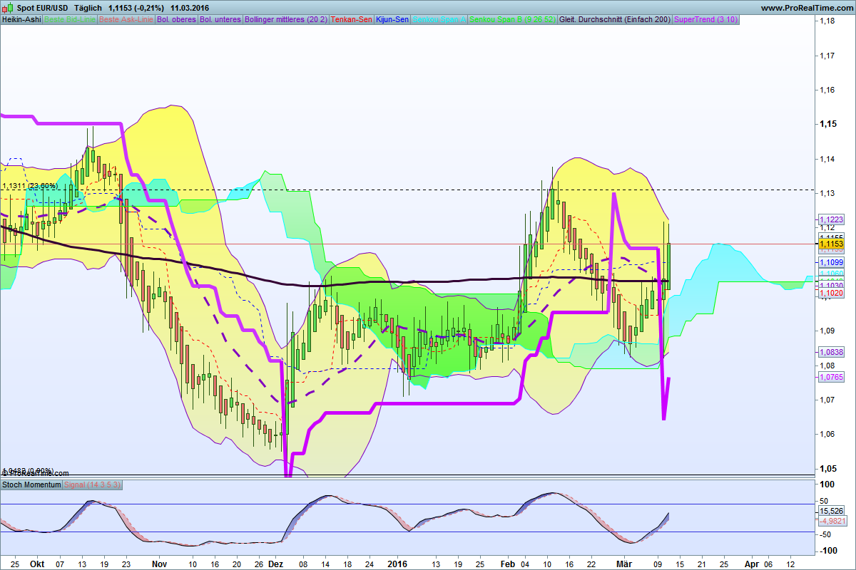Click the Senkou Span B (9 26 52) label
Screen dimensions: 856x570
pyautogui.click(x=514, y=20)
